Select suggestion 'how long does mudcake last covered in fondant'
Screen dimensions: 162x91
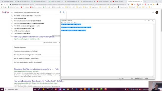[x=29, y=24]
